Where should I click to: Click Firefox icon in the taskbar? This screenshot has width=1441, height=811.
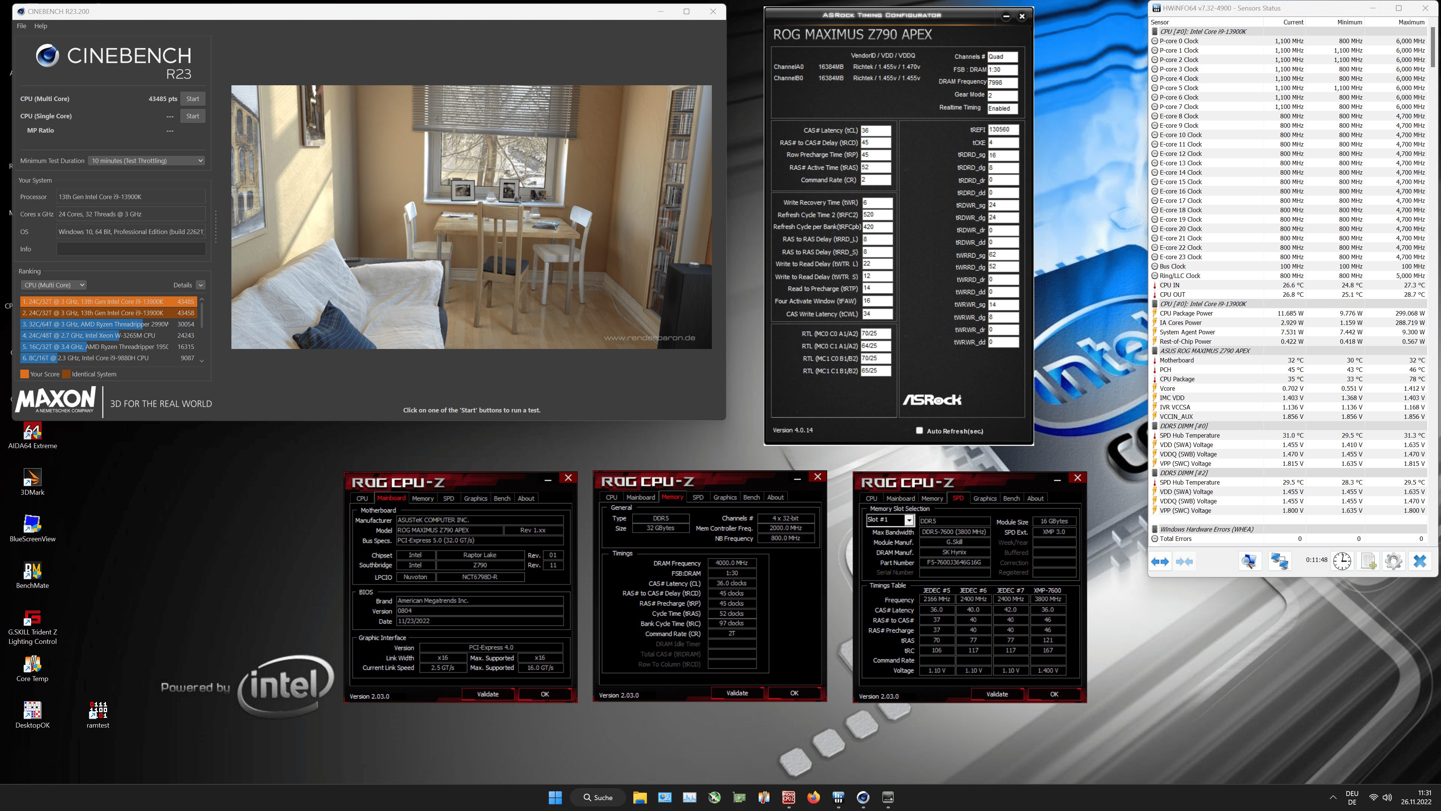(x=813, y=797)
